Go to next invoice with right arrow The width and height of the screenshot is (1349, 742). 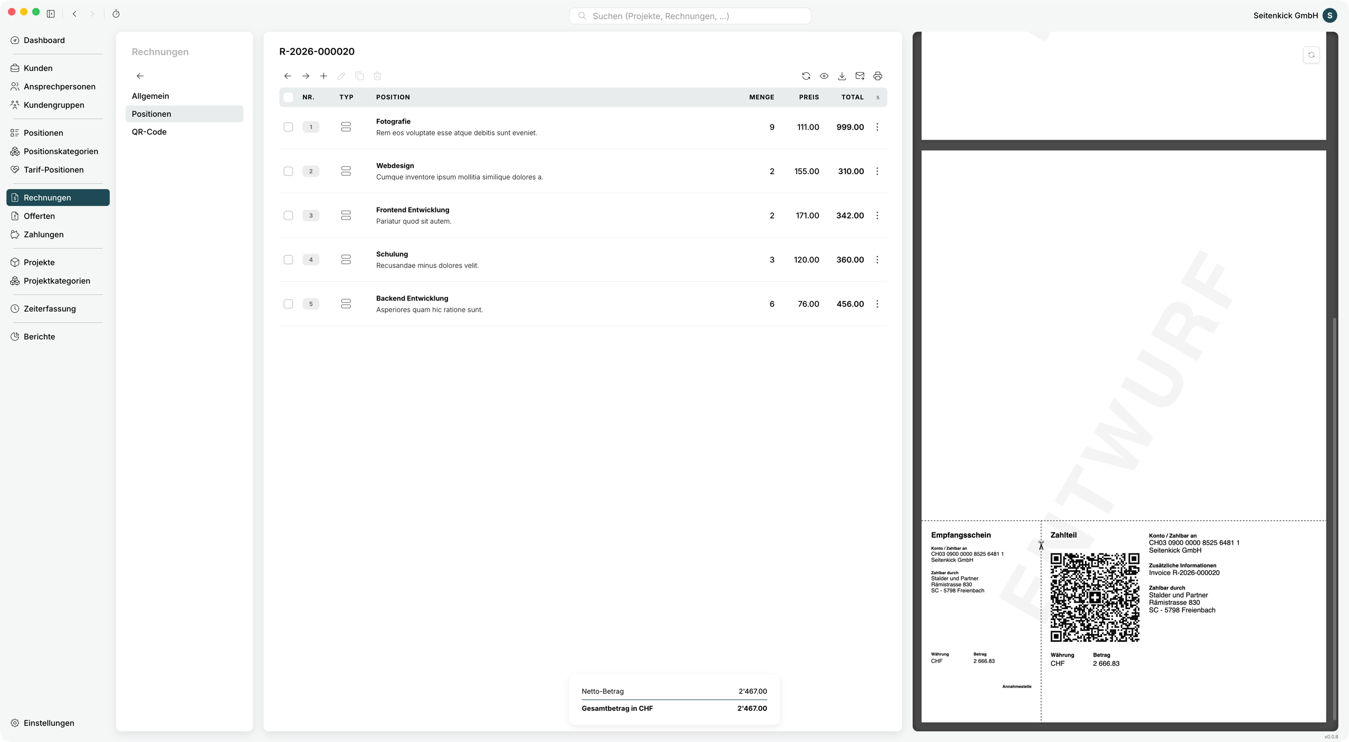[306, 76]
